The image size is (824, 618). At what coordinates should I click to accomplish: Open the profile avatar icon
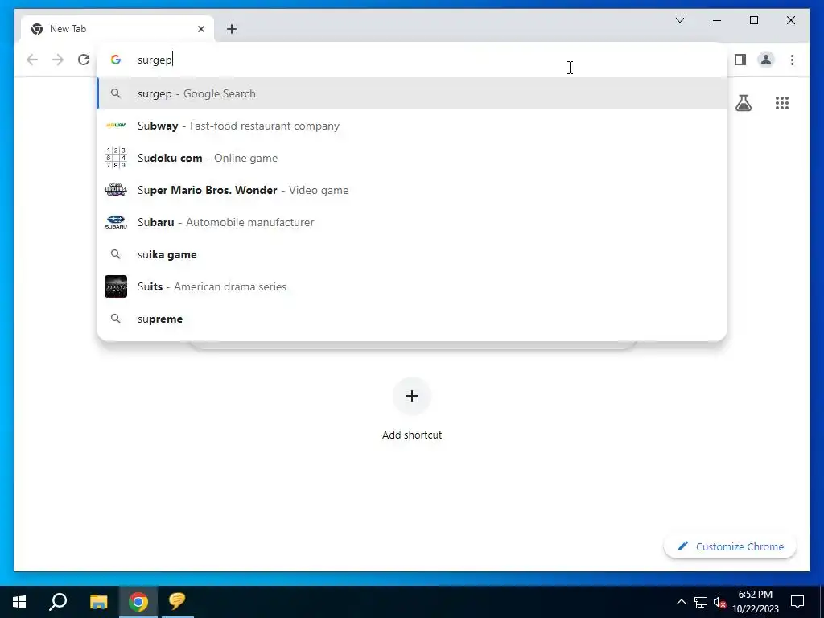click(x=766, y=60)
